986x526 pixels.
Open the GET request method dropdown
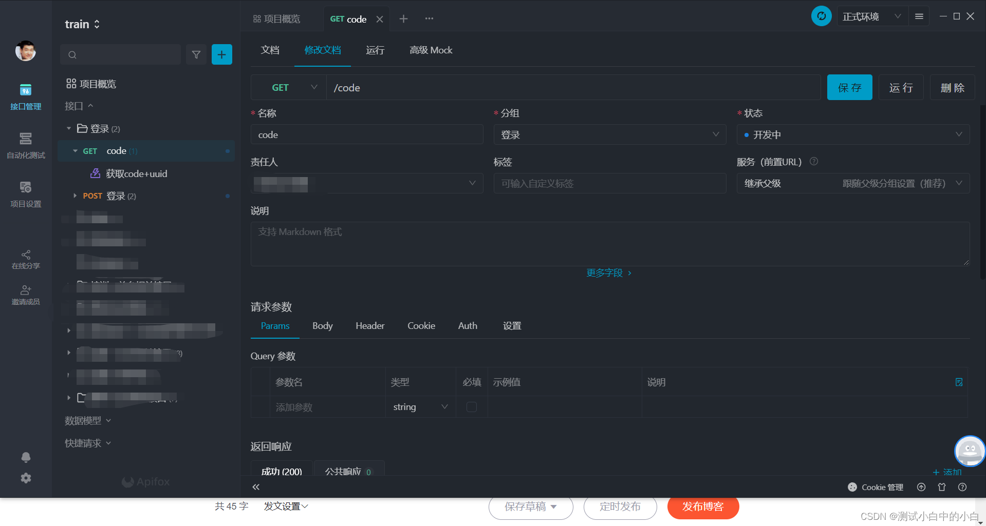pyautogui.click(x=288, y=87)
